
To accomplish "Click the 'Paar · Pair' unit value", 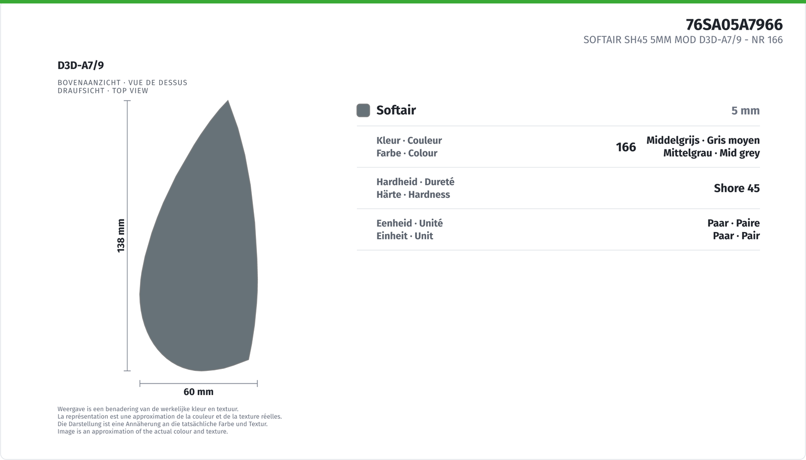I will 736,236.
